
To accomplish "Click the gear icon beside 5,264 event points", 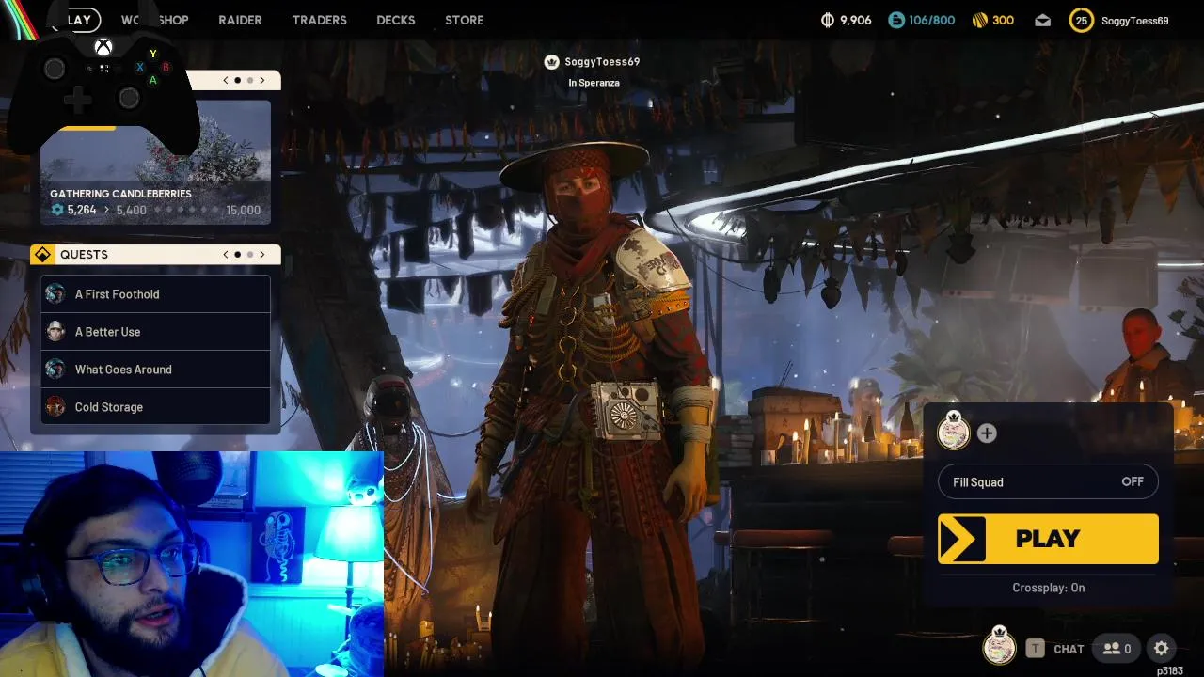I will (x=57, y=210).
